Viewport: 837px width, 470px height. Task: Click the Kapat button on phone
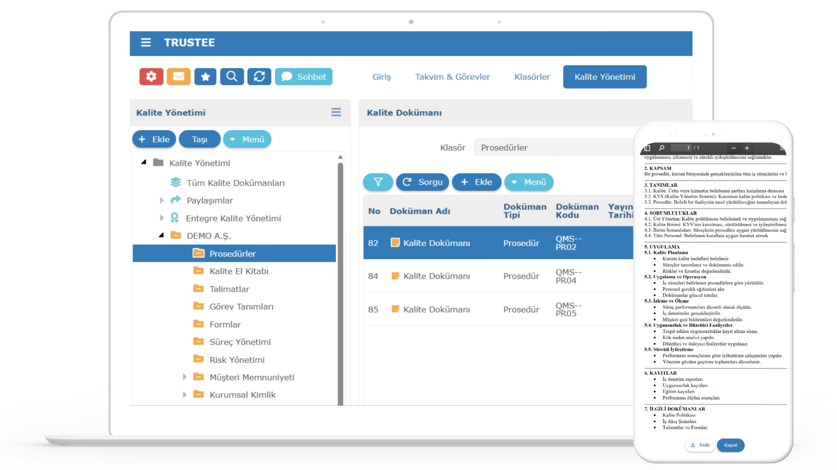730,445
